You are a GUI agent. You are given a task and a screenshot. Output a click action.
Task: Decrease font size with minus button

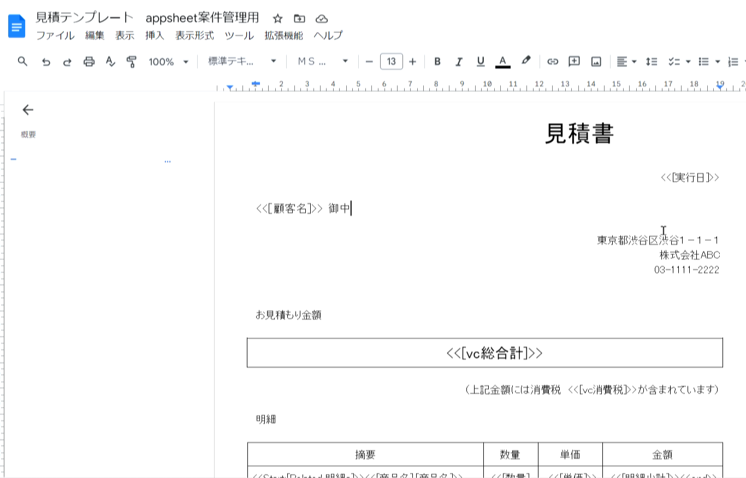[x=369, y=62]
